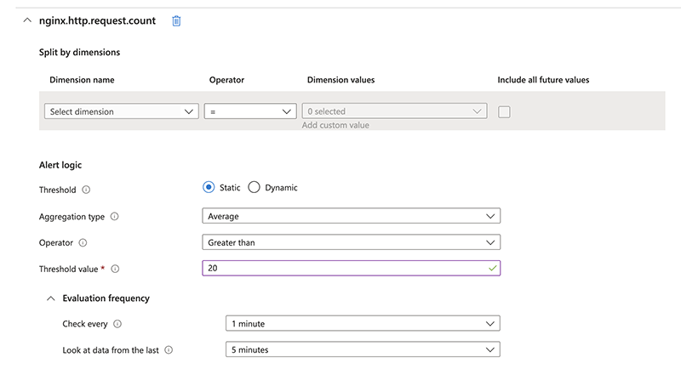Select the Dynamic threshold radio button
Image resolution: width=681 pixels, height=386 pixels.
coord(254,188)
